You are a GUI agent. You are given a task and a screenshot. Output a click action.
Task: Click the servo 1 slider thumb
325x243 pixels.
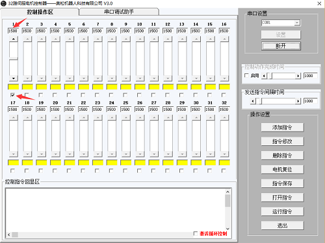[14, 58]
